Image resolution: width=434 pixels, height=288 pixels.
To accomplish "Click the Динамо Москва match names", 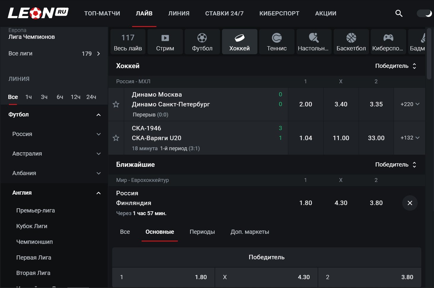I will [171, 99].
